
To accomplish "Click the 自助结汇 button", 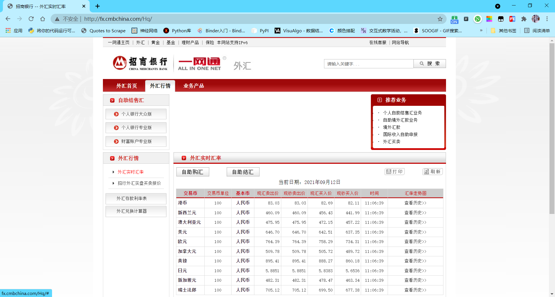I will (243, 172).
